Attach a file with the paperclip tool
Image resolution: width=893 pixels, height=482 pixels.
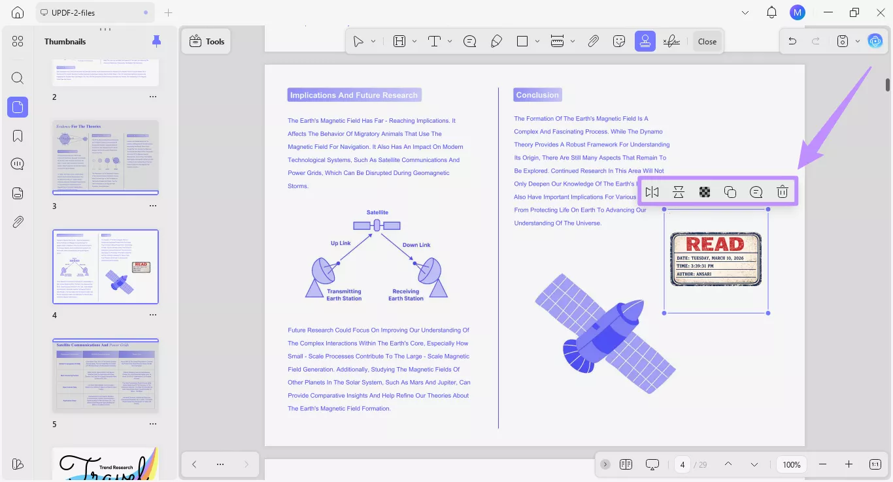(593, 40)
